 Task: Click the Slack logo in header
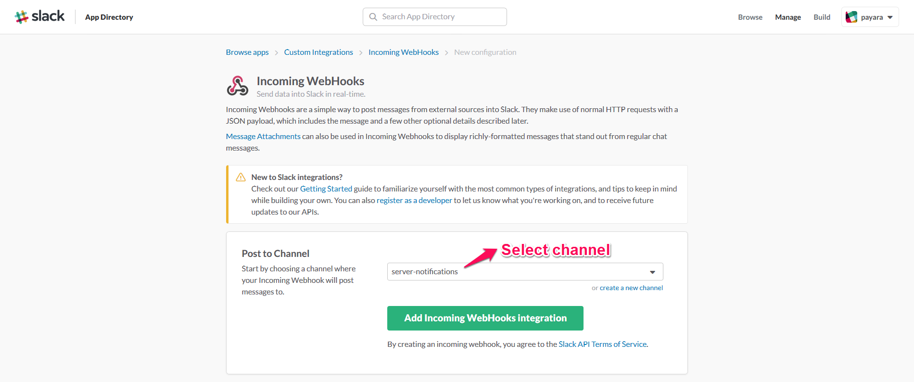coord(39,16)
